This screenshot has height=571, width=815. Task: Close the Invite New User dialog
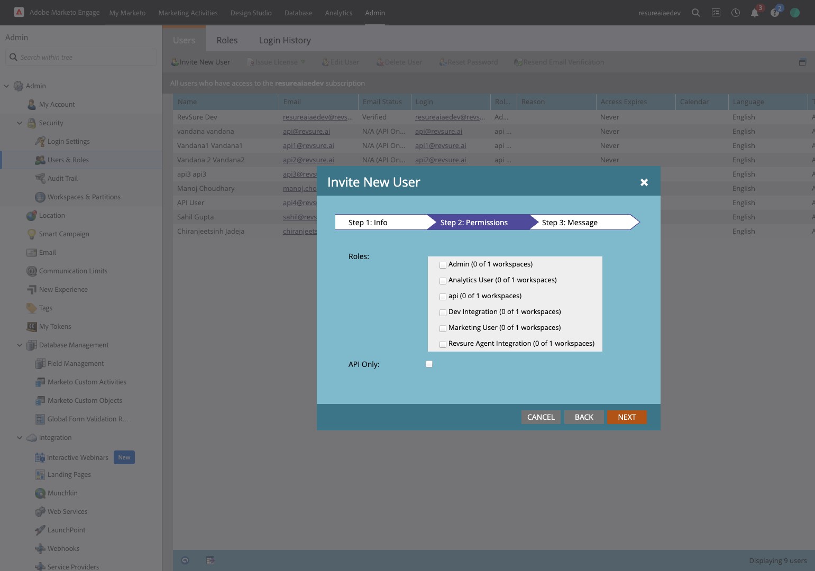644,182
